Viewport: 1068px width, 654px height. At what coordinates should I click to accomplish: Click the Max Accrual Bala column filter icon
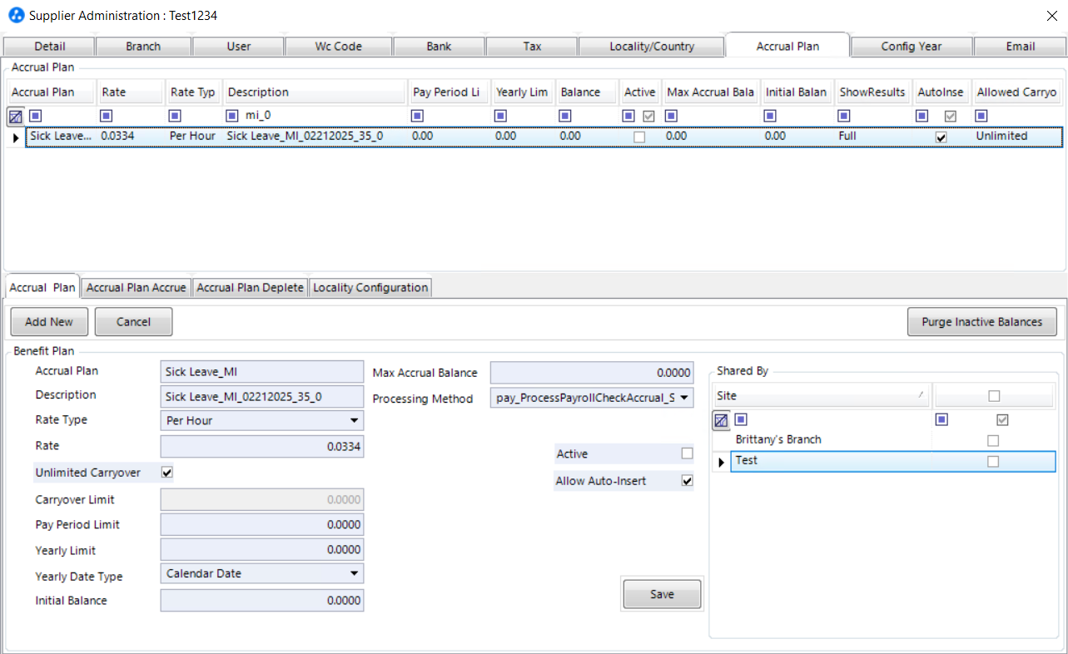[x=672, y=116]
